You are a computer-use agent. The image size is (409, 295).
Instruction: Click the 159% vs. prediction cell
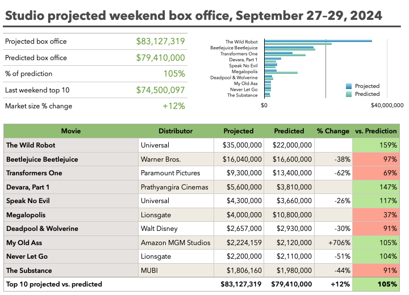[376, 145]
